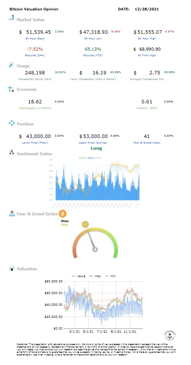Toggle the Value series in Valuation legend
The height and width of the screenshot is (365, 191).
(x=78, y=276)
